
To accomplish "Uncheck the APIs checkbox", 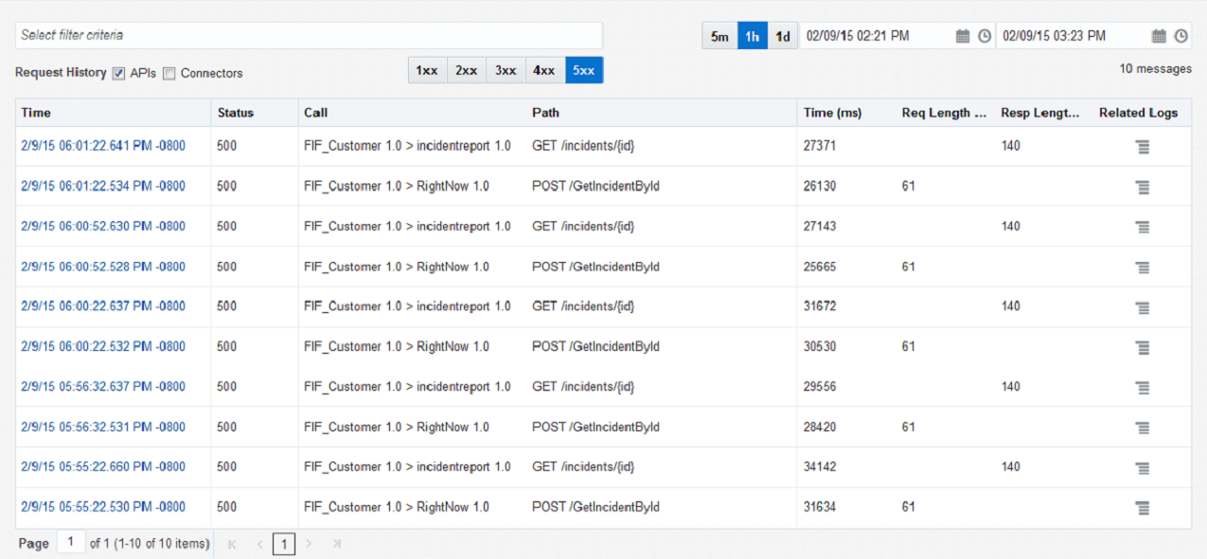I will [x=119, y=74].
